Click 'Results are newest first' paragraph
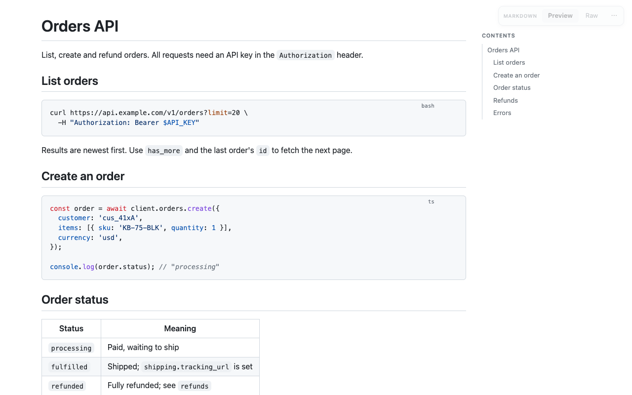The width and height of the screenshot is (632, 395). [x=197, y=151]
